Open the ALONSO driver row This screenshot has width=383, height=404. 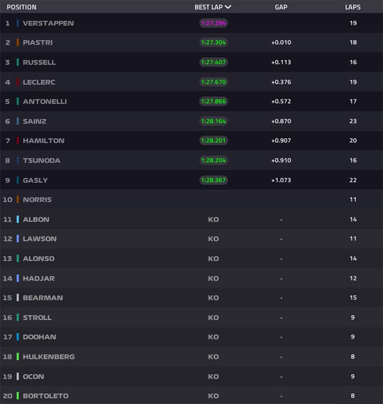(x=191, y=258)
